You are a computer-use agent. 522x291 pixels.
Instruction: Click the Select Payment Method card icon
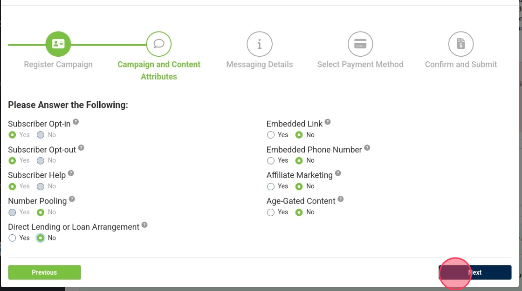360,44
